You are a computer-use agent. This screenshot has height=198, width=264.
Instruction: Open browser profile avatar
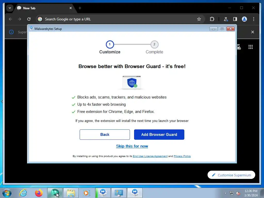(244, 19)
